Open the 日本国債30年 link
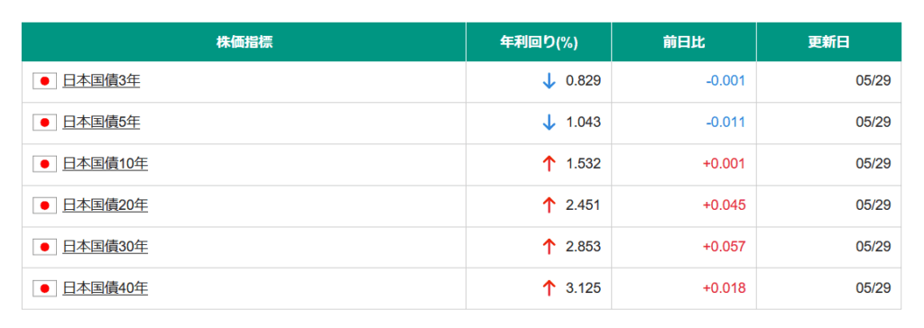This screenshot has height=328, width=924. pos(105,247)
